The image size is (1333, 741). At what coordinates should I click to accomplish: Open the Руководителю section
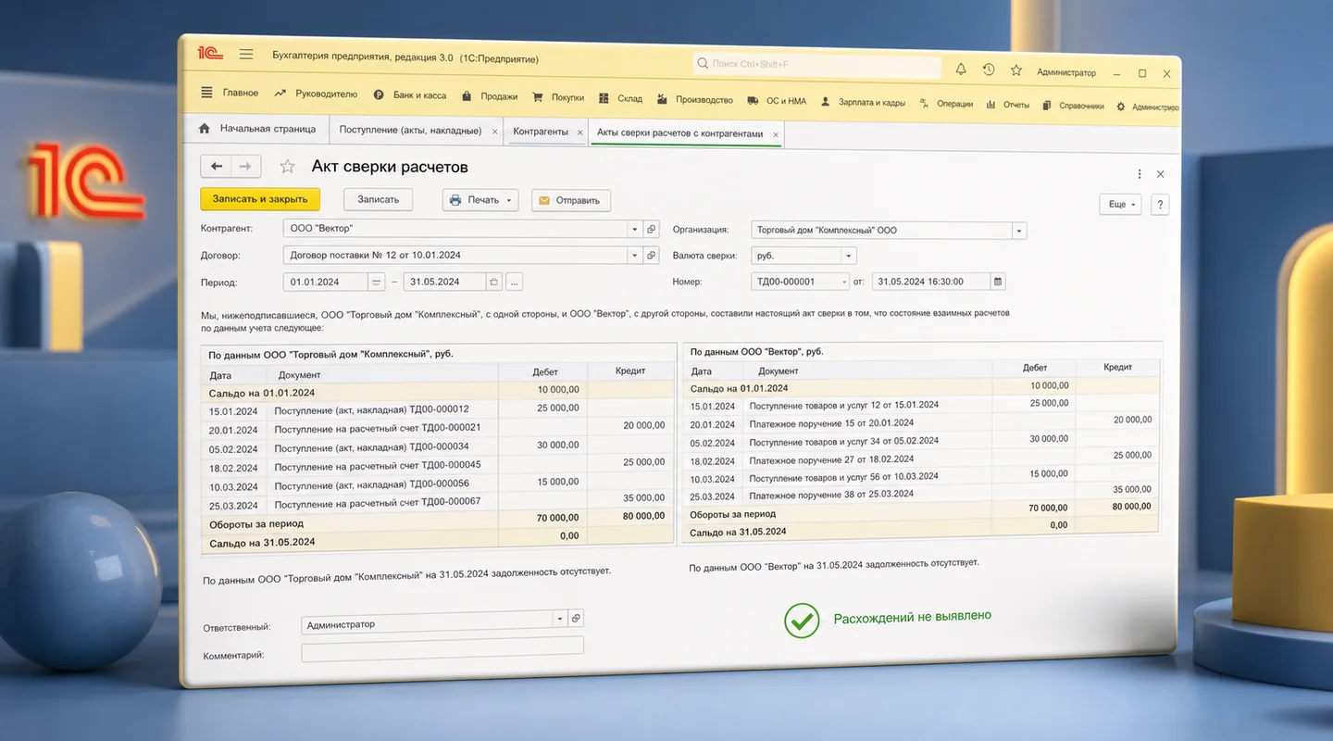pos(316,94)
